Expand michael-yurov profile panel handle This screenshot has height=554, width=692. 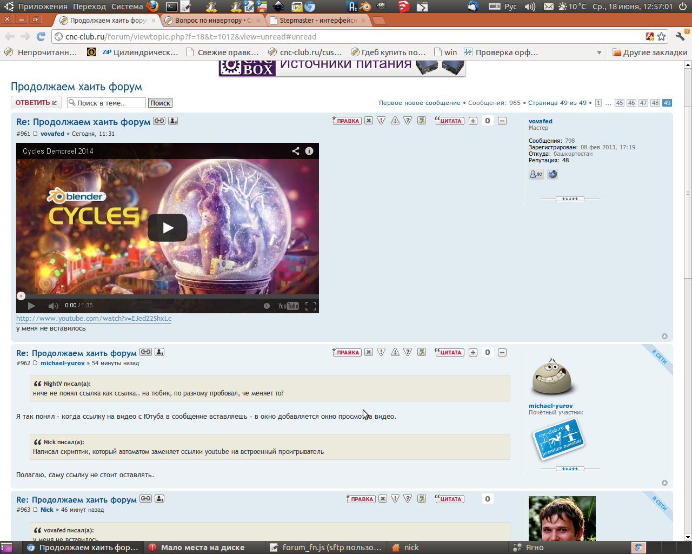click(x=570, y=469)
